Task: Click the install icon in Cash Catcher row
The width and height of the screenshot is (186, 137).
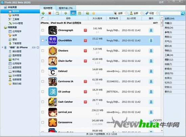Action: (x=151, y=102)
